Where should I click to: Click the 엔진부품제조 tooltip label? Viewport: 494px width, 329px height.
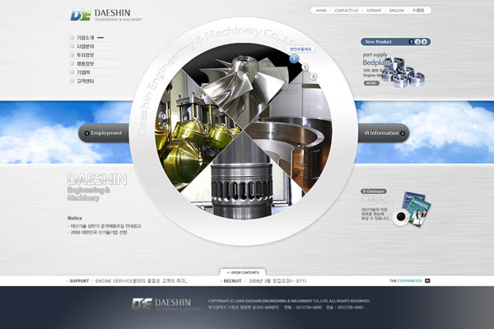point(301,49)
